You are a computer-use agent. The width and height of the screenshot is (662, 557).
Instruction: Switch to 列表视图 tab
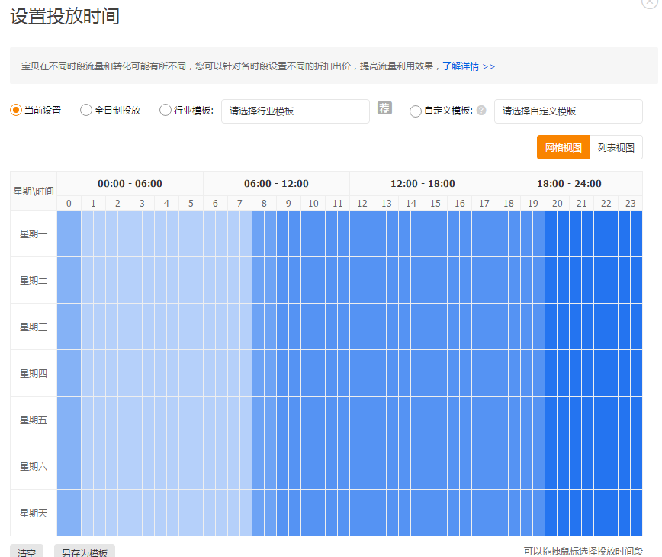pyautogui.click(x=616, y=148)
